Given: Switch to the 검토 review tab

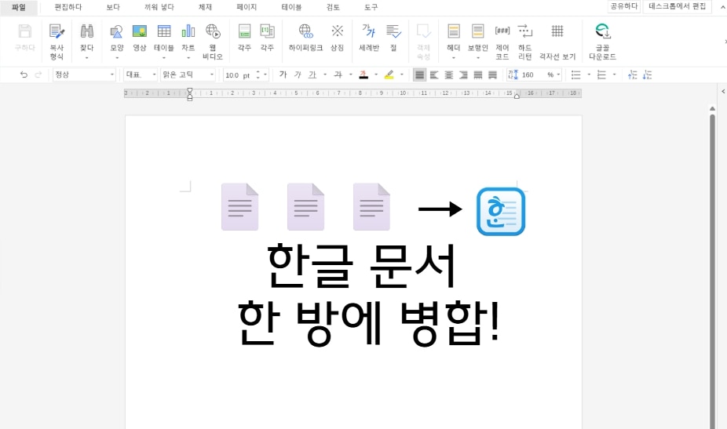Looking at the screenshot, I should coord(332,7).
